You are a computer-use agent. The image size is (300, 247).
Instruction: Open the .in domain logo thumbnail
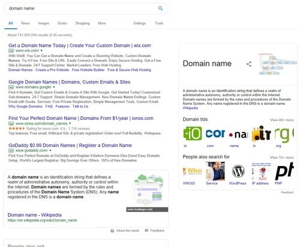click(x=261, y=134)
